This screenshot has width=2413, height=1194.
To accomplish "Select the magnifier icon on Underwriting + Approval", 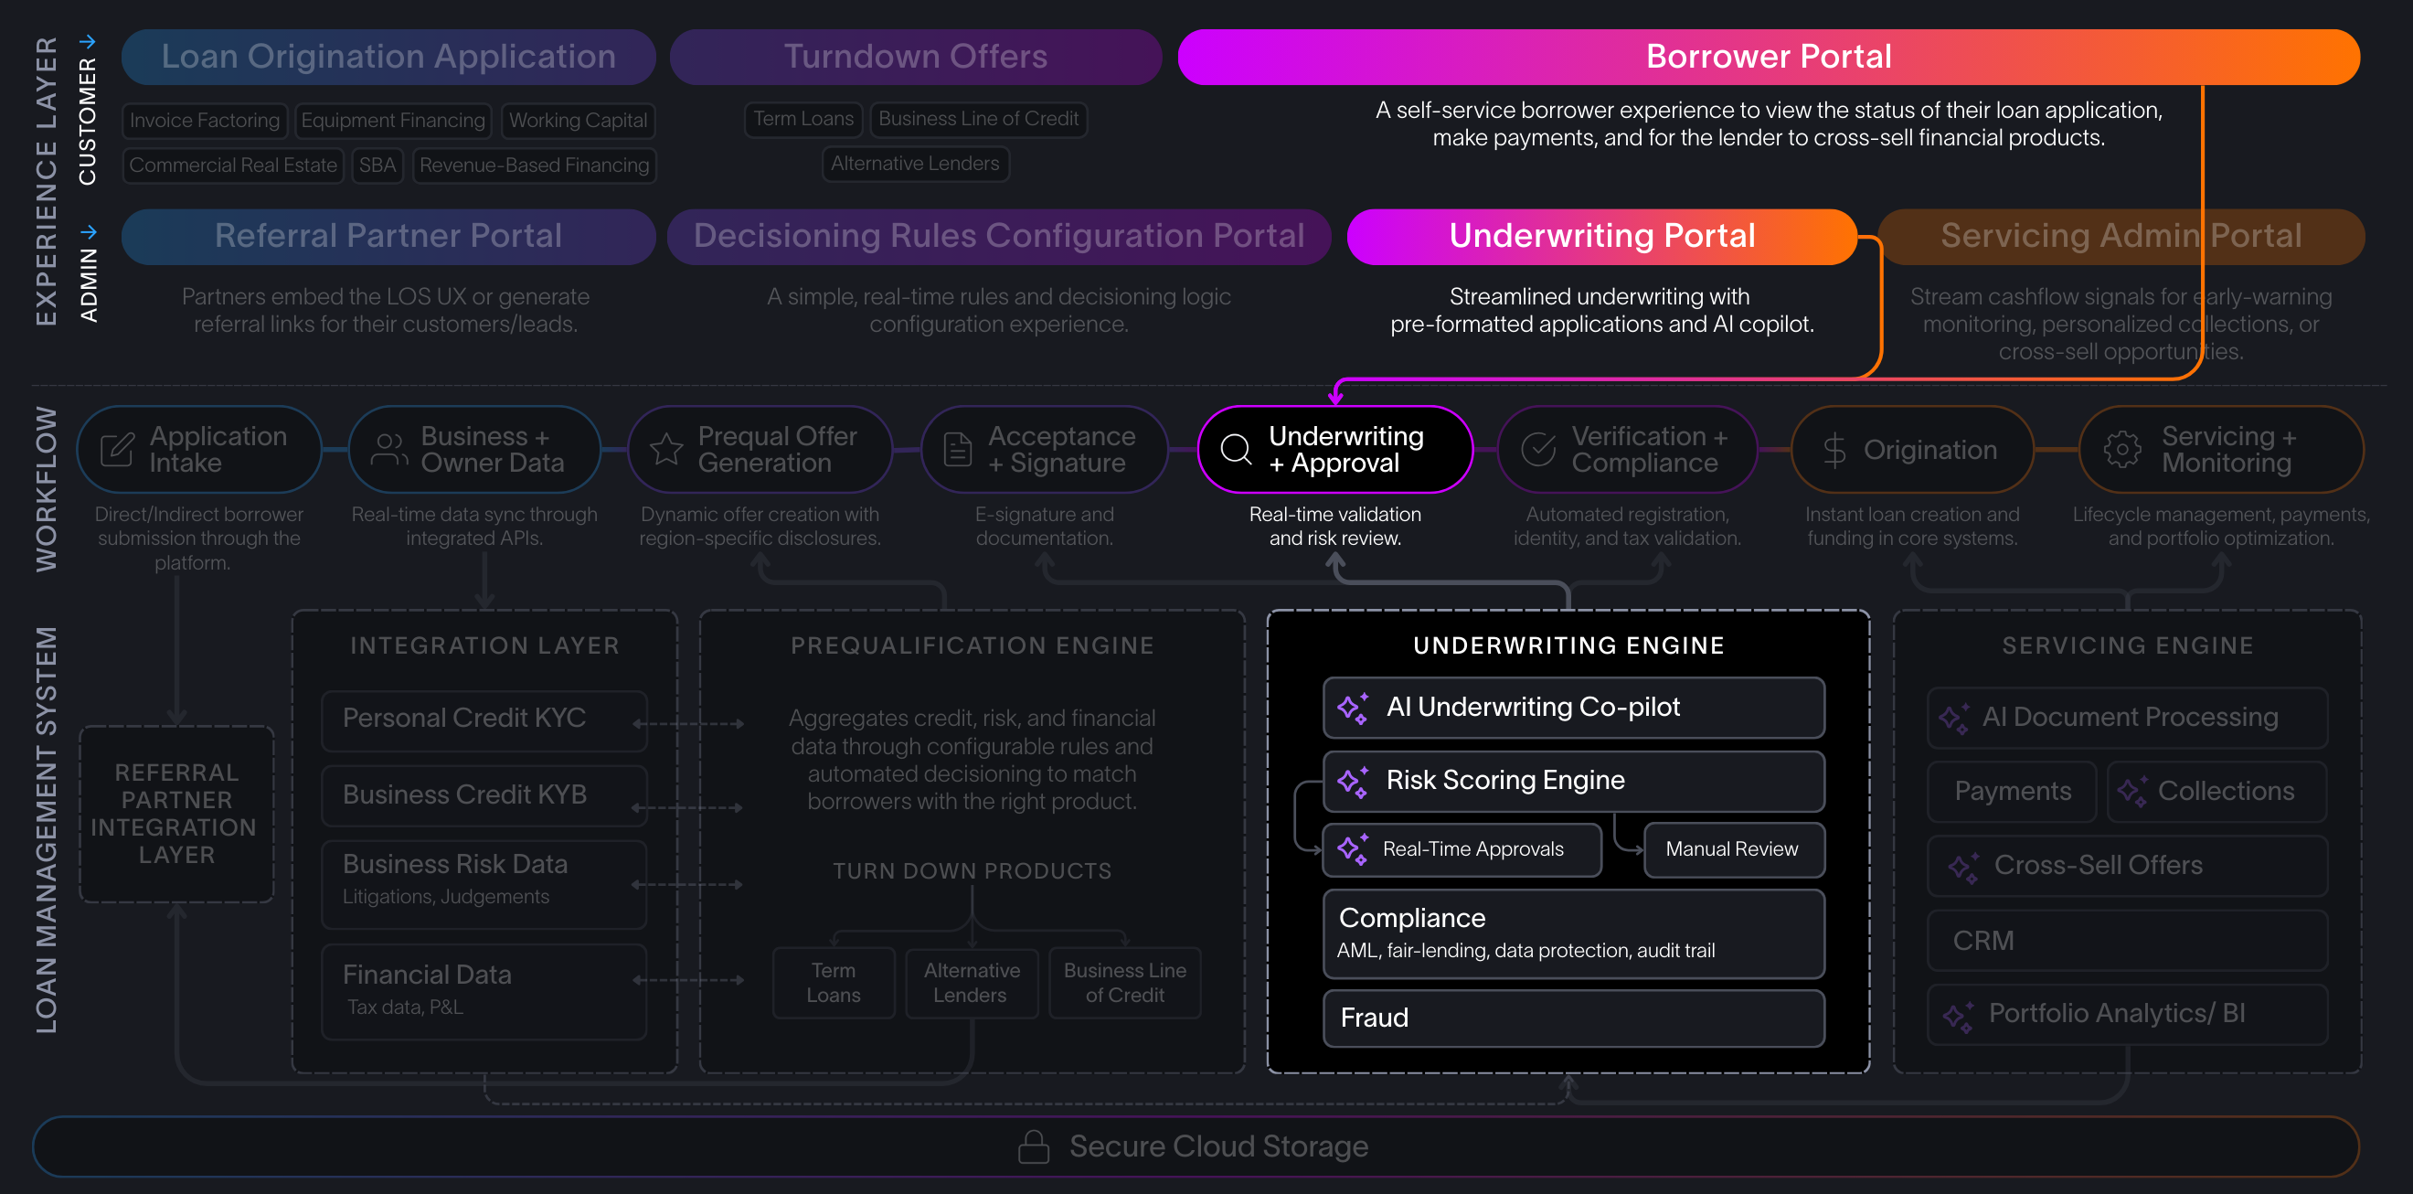I will click(x=1236, y=449).
